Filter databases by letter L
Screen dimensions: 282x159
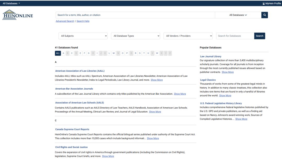[109, 53]
